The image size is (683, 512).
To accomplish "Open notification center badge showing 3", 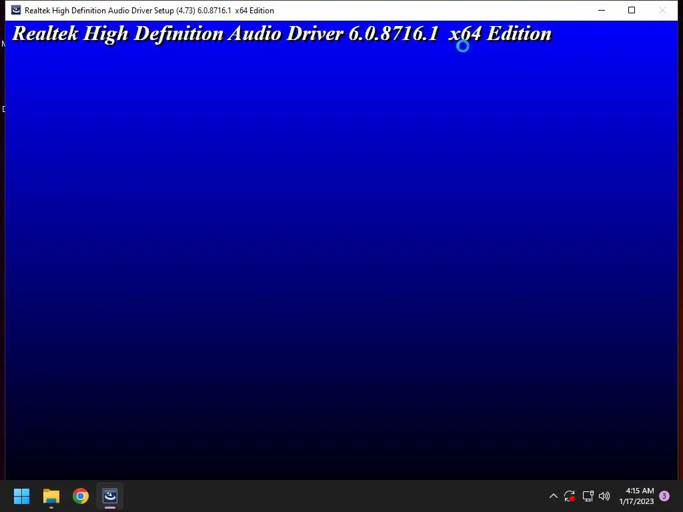I will [664, 496].
